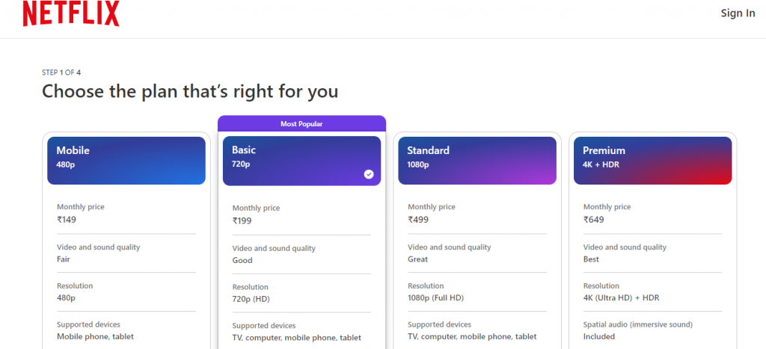Viewport: 766px width, 349px height.
Task: Click the 'Choose the plan' heading
Action: coord(190,92)
